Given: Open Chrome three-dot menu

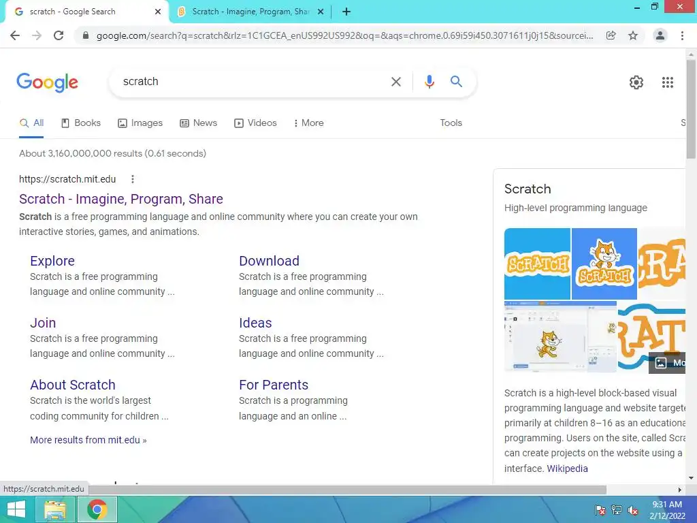Looking at the screenshot, I should 682,35.
